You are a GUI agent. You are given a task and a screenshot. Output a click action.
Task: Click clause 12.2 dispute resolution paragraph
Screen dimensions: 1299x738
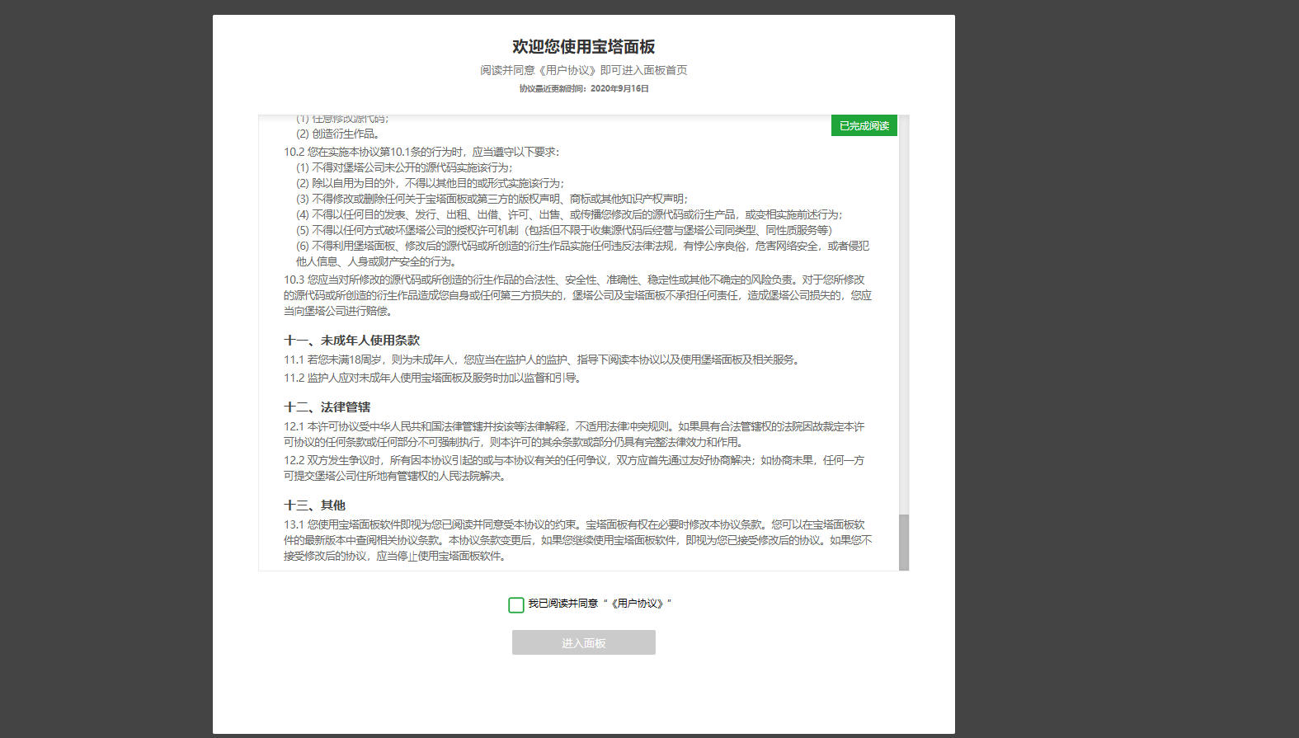[574, 468]
